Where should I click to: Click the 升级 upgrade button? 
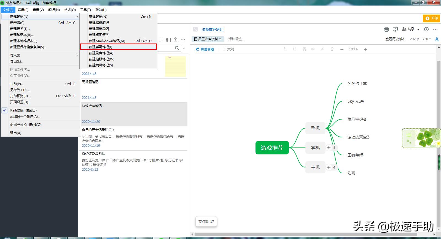point(432,18)
